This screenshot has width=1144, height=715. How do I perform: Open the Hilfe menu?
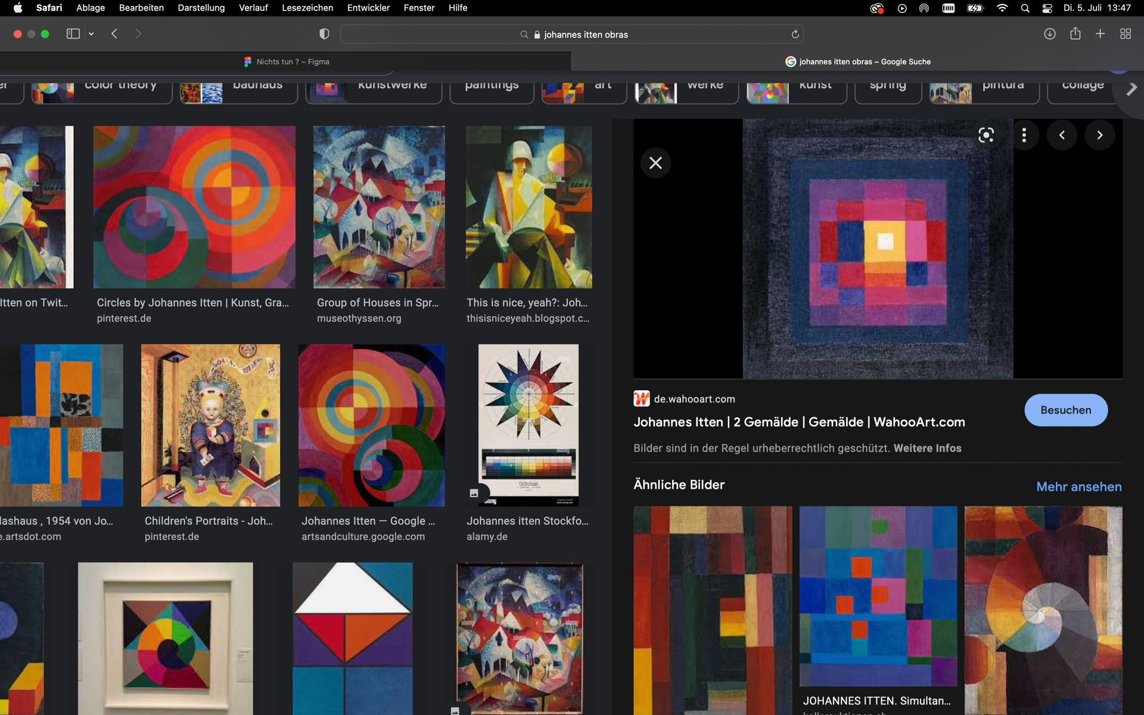click(x=458, y=8)
